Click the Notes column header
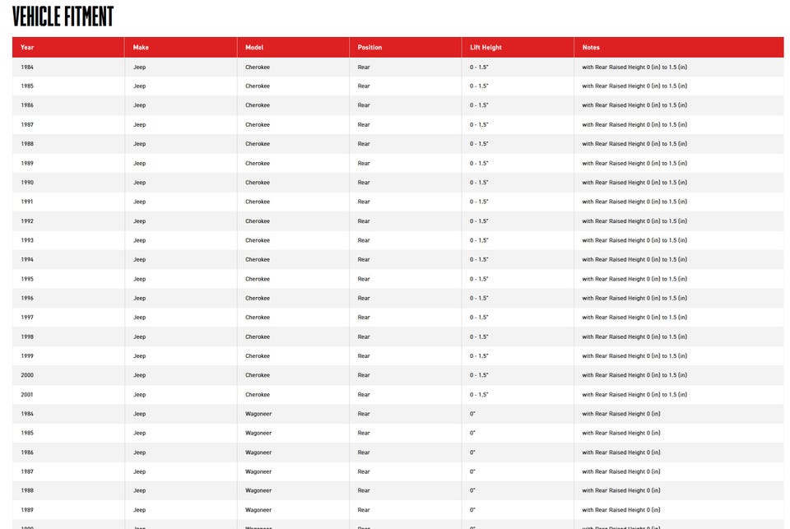Viewport: 790px width, 529px height. pyautogui.click(x=679, y=48)
